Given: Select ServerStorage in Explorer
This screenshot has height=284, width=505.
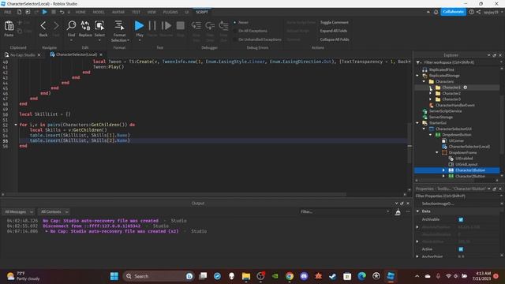Looking at the screenshot, I should coord(441,118).
